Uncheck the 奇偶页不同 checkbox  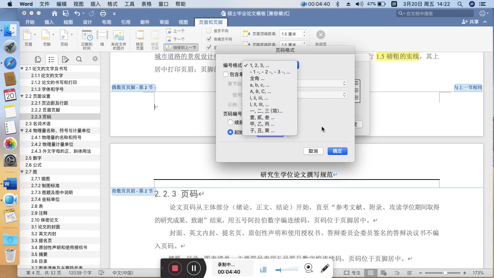[208, 39]
